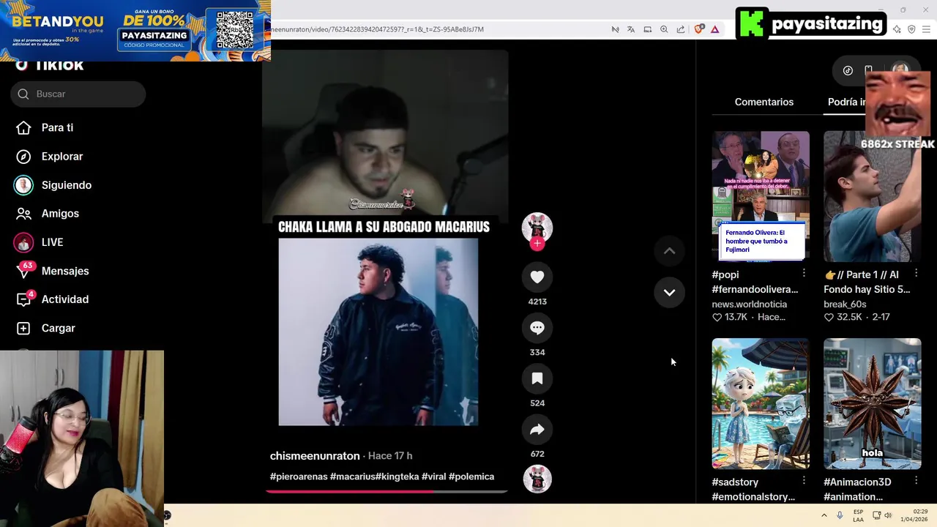Image resolution: width=937 pixels, height=527 pixels.
Task: Open options menu for Parte 1 video
Action: pyautogui.click(x=916, y=273)
